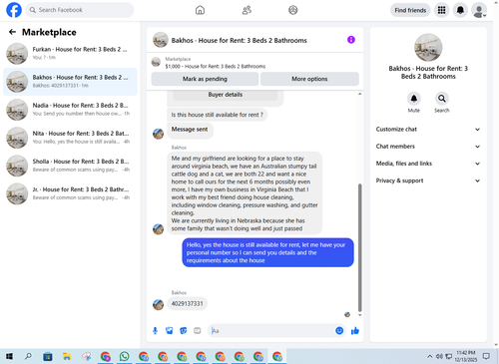Open the Groups tab icon

pos(292,10)
